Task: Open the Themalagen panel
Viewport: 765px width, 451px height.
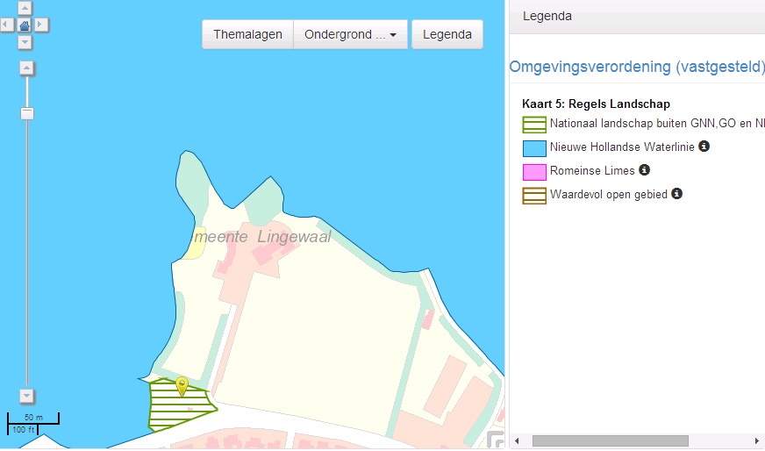Action: tap(247, 34)
